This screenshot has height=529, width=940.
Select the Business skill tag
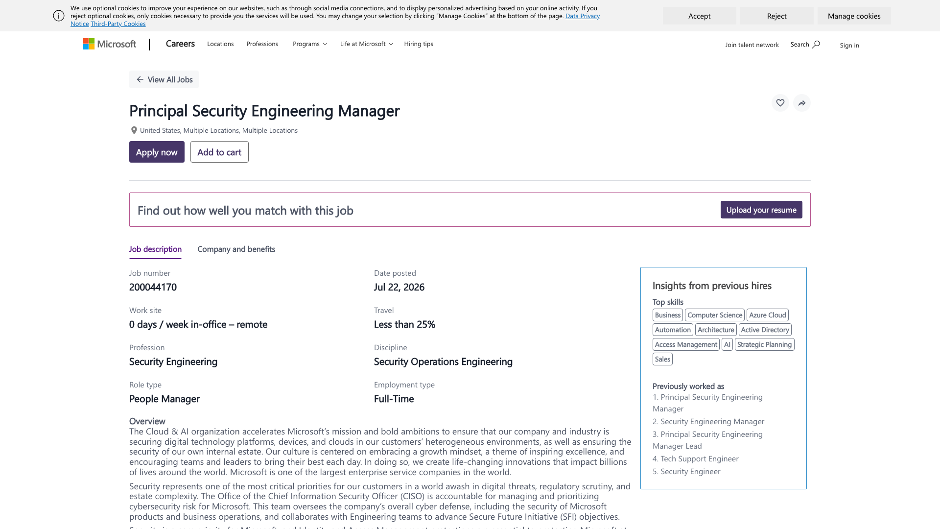point(668,315)
